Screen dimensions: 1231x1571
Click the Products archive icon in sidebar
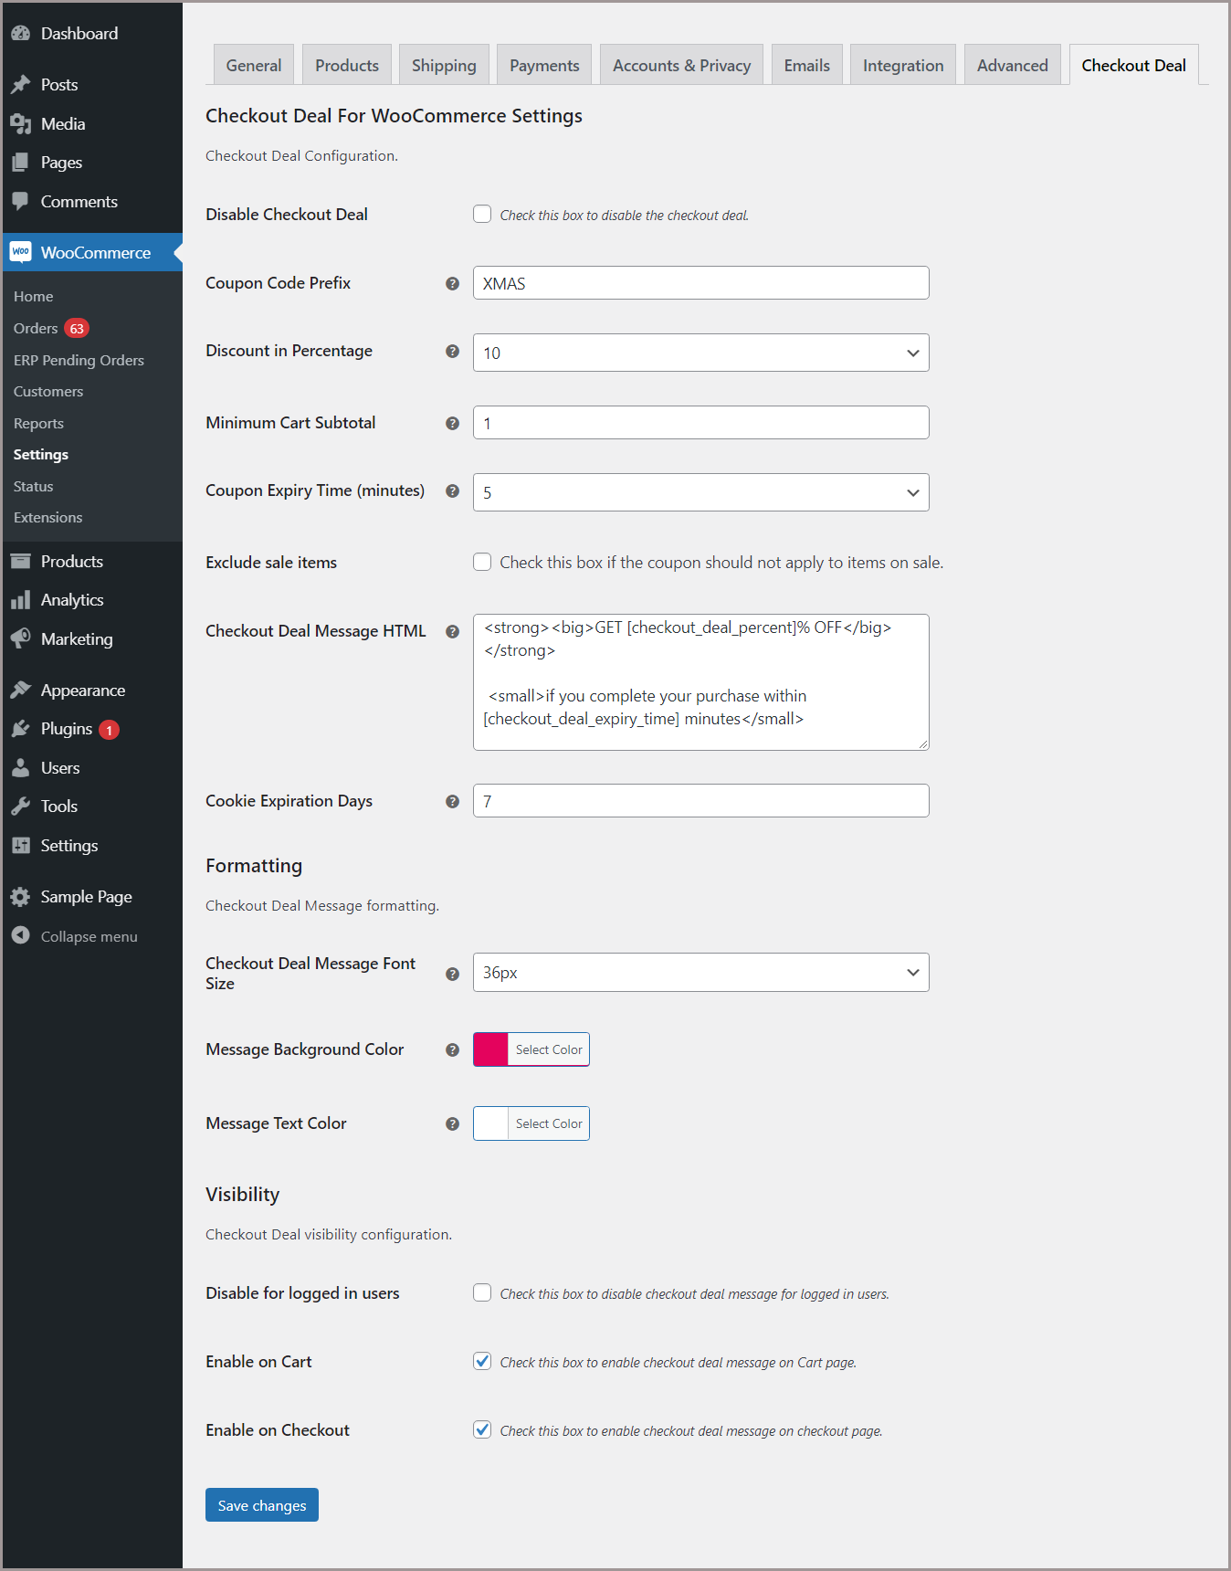pos(21,562)
